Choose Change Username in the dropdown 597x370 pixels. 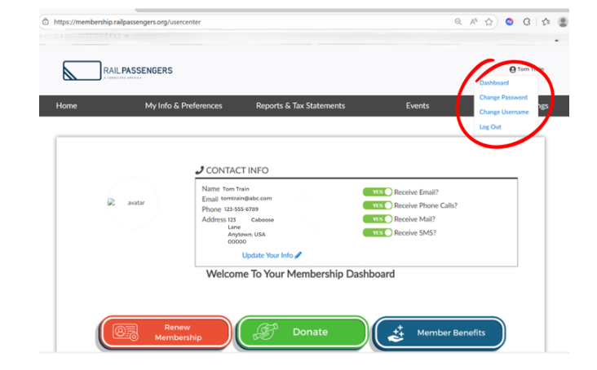504,112
